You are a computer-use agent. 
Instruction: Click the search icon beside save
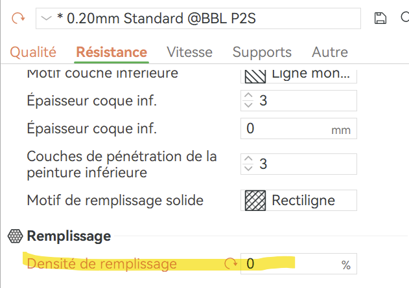403,18
